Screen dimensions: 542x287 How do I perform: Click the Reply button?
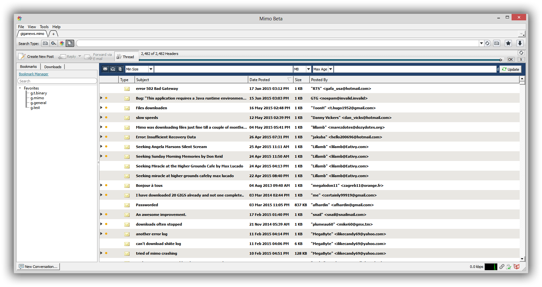[x=67, y=57]
